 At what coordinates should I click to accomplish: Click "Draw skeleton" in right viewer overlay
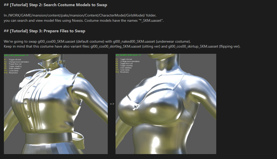click(x=126, y=68)
